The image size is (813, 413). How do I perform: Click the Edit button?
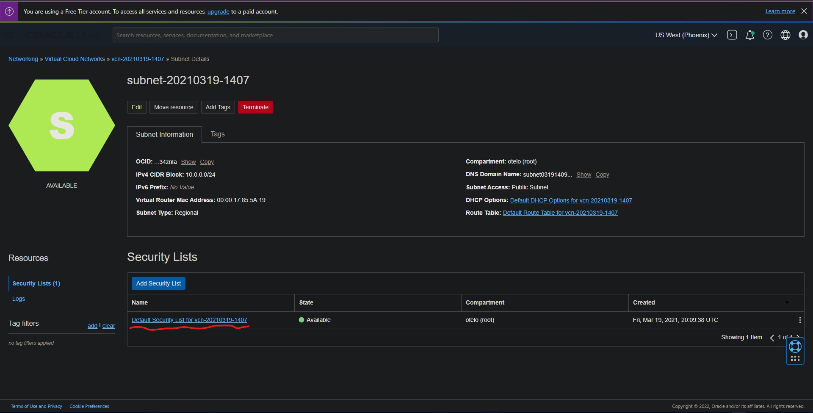click(137, 107)
